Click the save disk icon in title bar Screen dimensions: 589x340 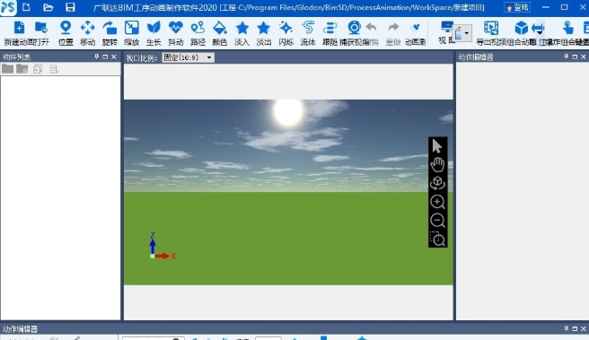(x=70, y=7)
